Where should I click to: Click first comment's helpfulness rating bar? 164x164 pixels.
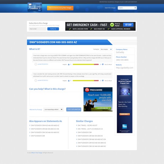coord(86,64)
